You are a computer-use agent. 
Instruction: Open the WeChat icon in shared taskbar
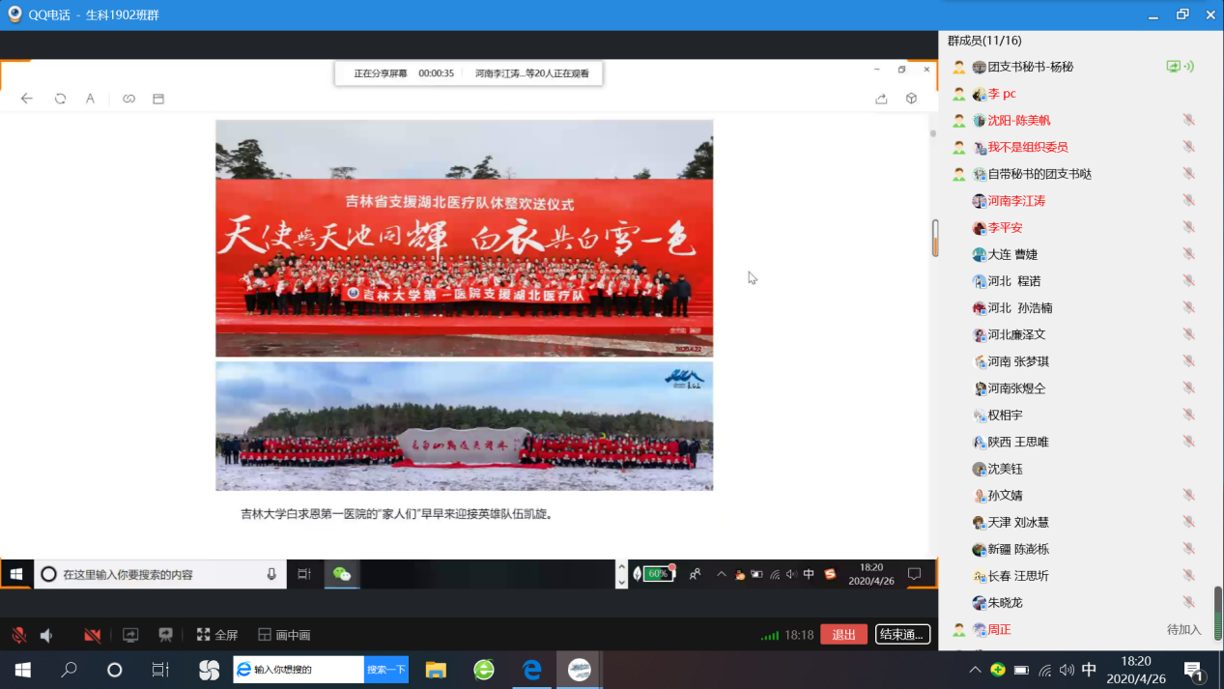coord(342,574)
